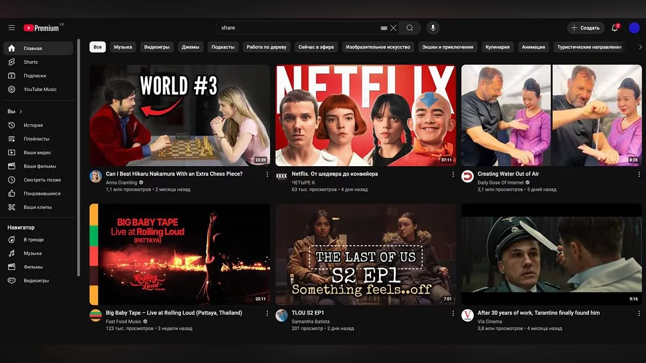
Task: Click in the search input field
Action: (296, 28)
